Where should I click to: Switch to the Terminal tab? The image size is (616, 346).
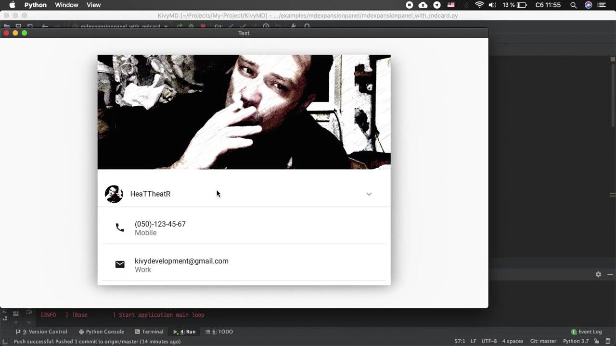149,332
